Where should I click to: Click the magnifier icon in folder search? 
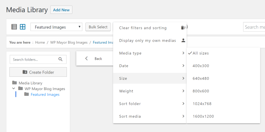60,59
